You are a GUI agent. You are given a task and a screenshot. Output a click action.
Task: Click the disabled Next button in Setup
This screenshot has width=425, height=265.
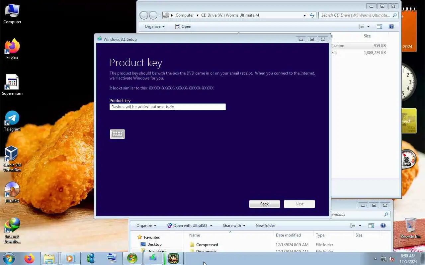(x=299, y=204)
